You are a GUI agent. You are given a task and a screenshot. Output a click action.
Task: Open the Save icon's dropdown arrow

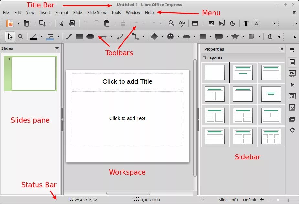tap(51, 23)
